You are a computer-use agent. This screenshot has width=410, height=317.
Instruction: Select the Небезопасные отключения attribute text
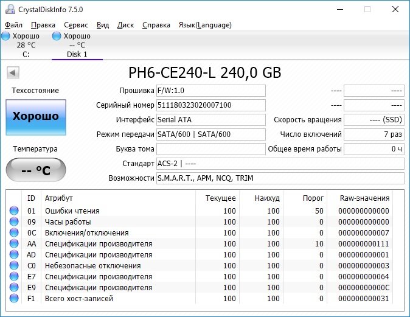pyautogui.click(x=93, y=266)
